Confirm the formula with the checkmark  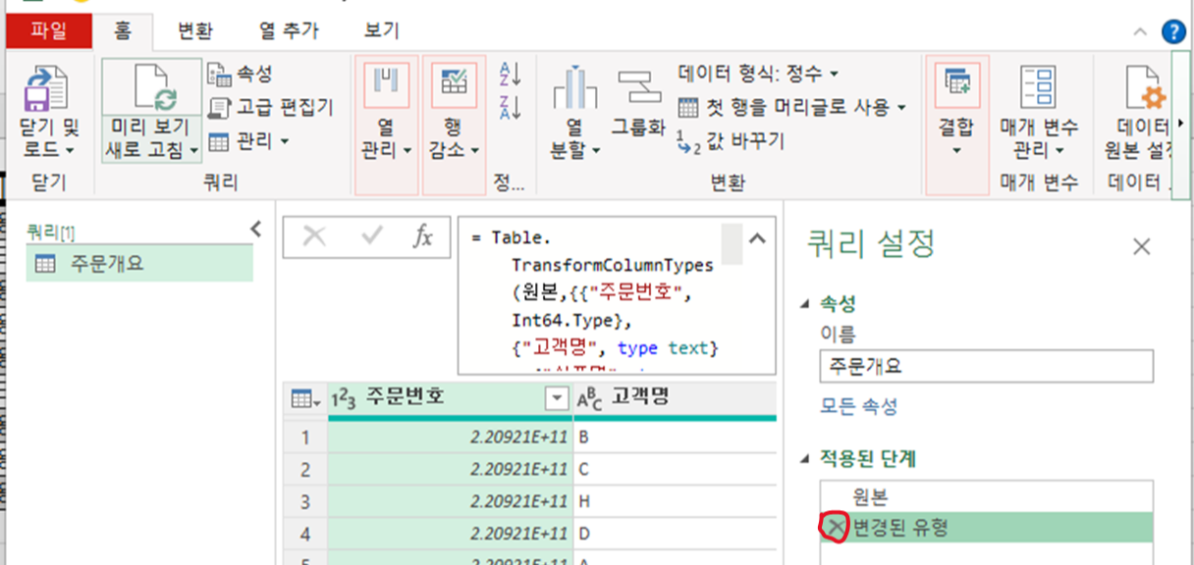(x=372, y=236)
